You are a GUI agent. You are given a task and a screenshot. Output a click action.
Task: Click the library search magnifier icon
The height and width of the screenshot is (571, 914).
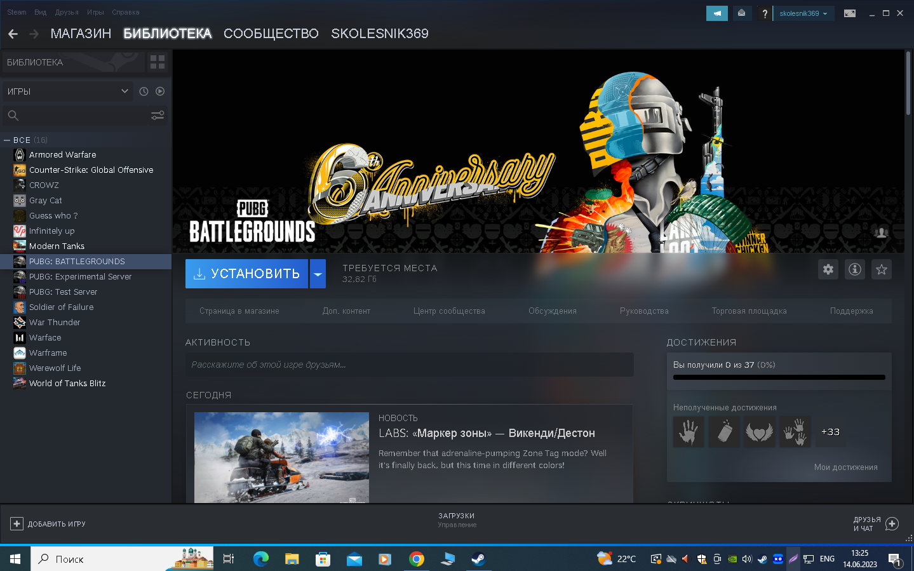coord(13,115)
